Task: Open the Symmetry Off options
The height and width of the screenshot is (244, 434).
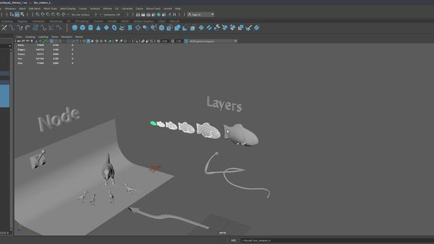Action: point(112,15)
